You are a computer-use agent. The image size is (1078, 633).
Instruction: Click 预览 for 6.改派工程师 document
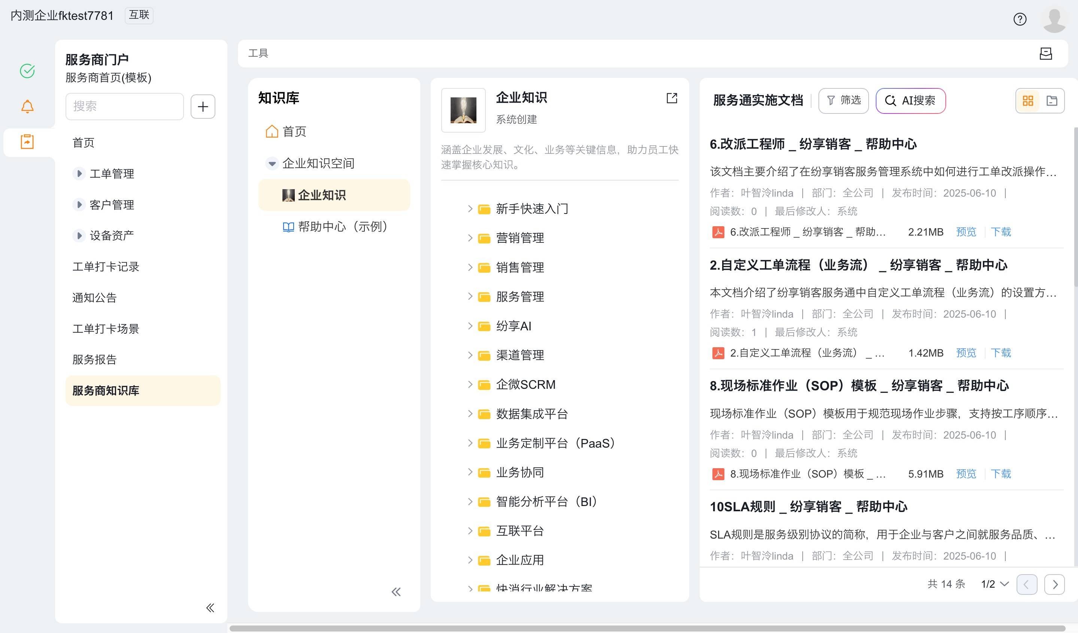tap(966, 232)
